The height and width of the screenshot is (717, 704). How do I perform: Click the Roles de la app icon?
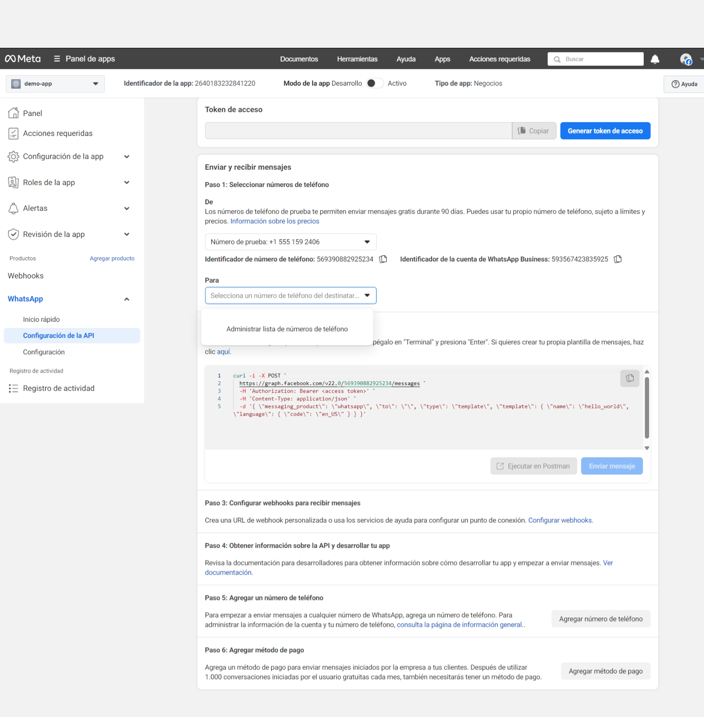(13, 182)
